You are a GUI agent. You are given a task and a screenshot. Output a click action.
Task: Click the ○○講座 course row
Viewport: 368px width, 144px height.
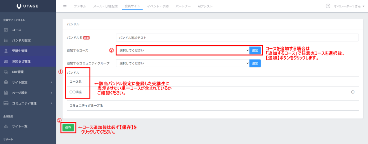click(x=213, y=92)
